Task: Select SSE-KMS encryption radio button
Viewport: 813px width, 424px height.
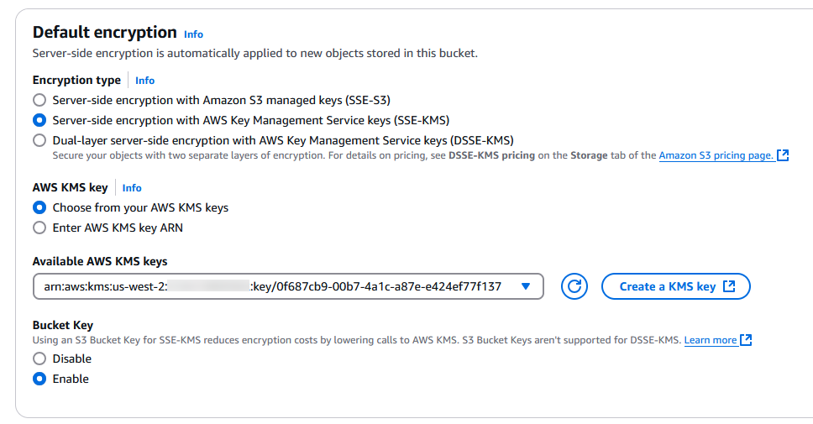Action: pyautogui.click(x=39, y=120)
